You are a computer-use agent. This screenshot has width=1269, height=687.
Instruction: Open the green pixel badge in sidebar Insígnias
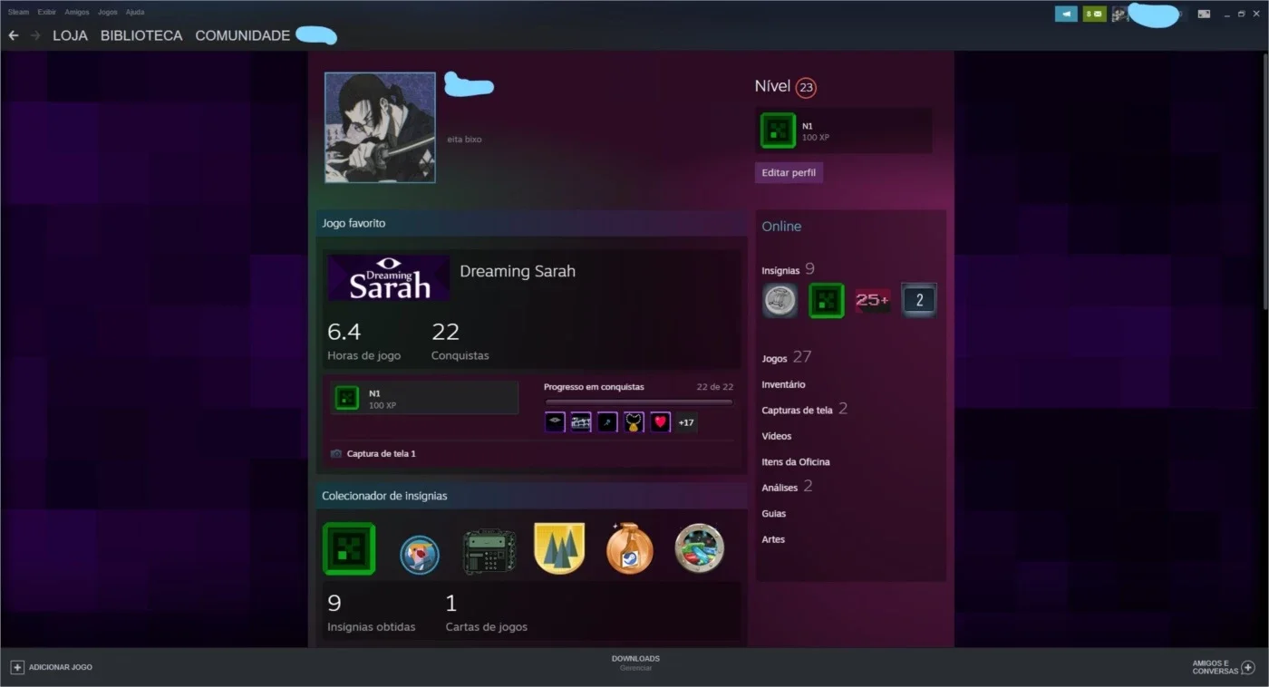826,300
